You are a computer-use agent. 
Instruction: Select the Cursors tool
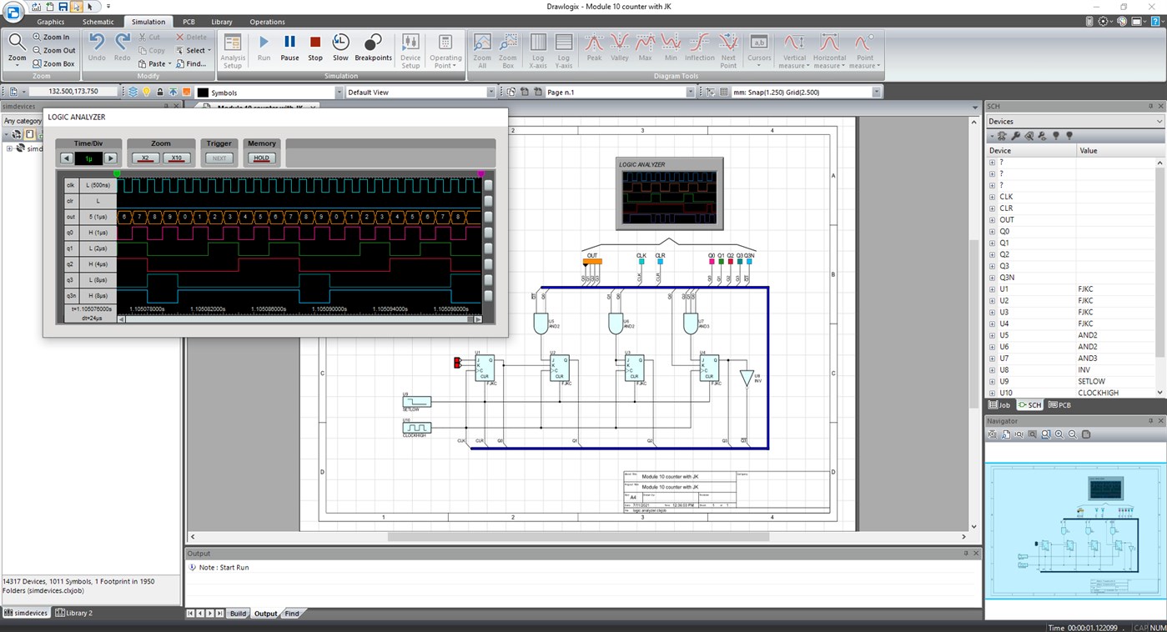[x=757, y=48]
